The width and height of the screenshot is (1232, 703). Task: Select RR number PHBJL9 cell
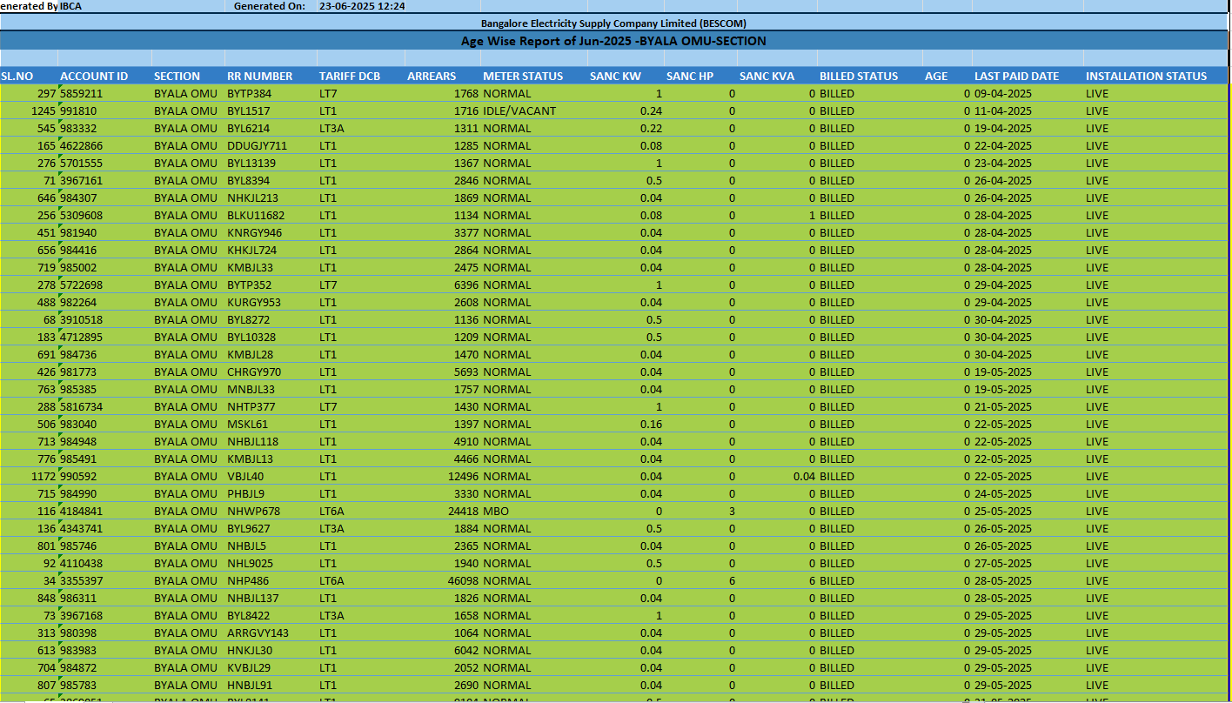tap(271, 493)
